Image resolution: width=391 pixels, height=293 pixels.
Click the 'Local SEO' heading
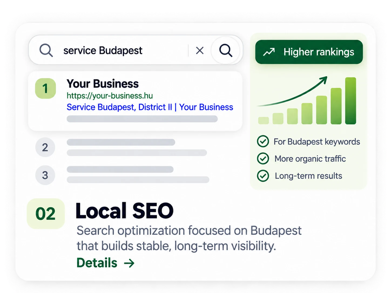point(124,211)
